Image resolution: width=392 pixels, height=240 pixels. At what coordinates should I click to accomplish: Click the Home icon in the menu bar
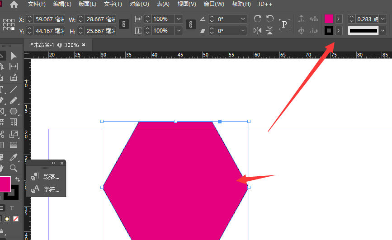coord(14,4)
